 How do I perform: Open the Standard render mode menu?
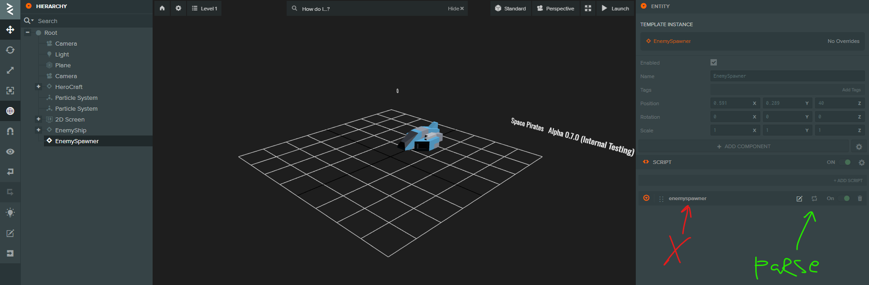(510, 8)
